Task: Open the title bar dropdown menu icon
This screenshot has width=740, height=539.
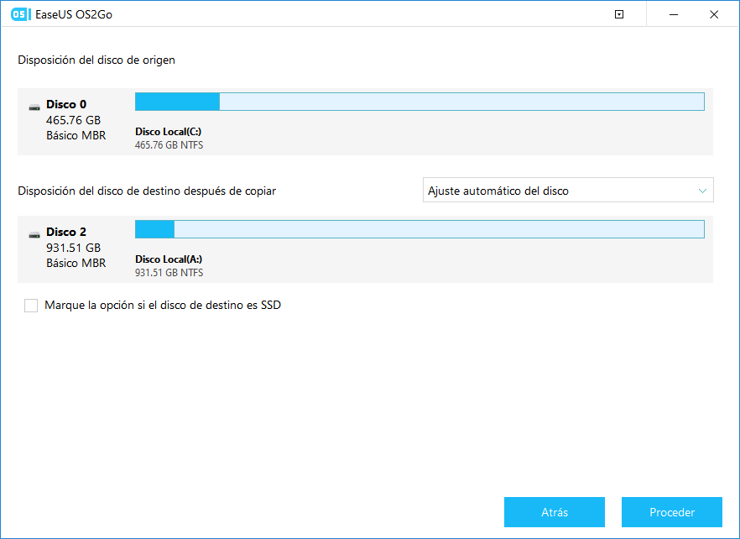Action: point(619,14)
